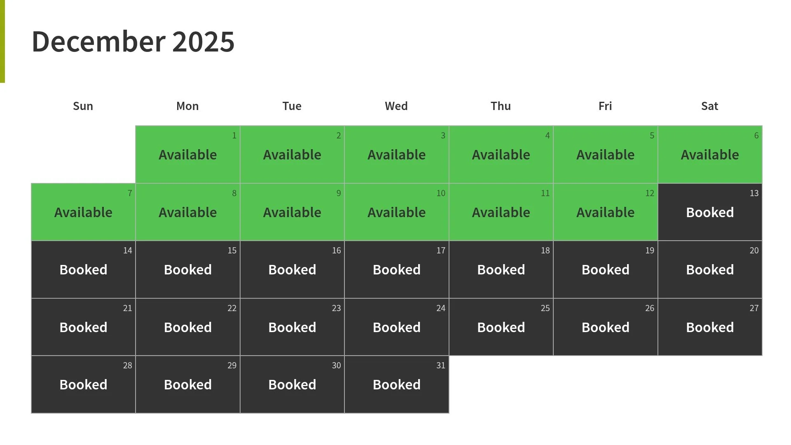
Task: Click the Booked cell for December 31
Action: (397, 384)
